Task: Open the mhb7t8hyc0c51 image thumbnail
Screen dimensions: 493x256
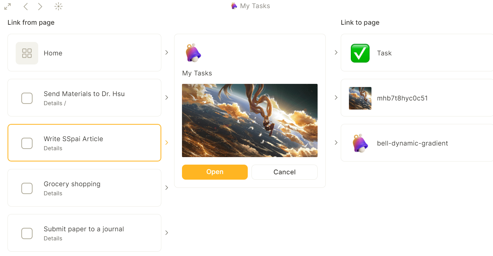Action: tap(360, 98)
